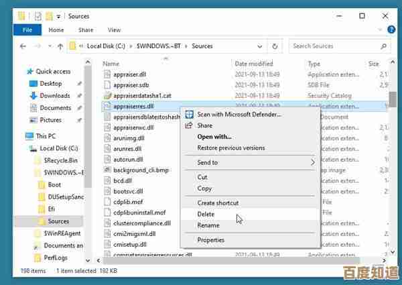402x285 pixels.
Task: Select the Sources folder in navigation tree
Action: (x=58, y=221)
